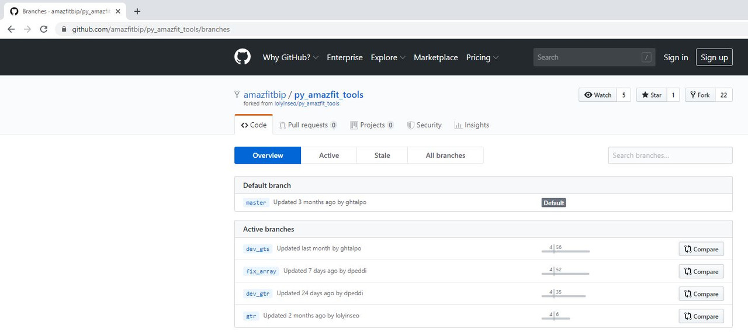Click 'Updated last month by ghtalpo'
The image size is (748, 335).
pyautogui.click(x=319, y=248)
